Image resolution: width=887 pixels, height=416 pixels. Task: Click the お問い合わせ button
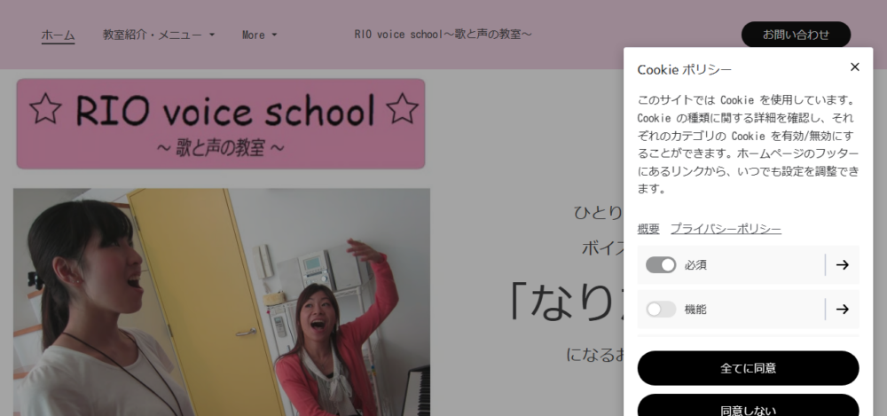796,35
